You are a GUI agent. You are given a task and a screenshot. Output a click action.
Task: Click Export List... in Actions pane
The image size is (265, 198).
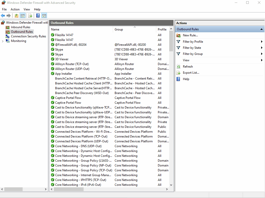pos(191,73)
